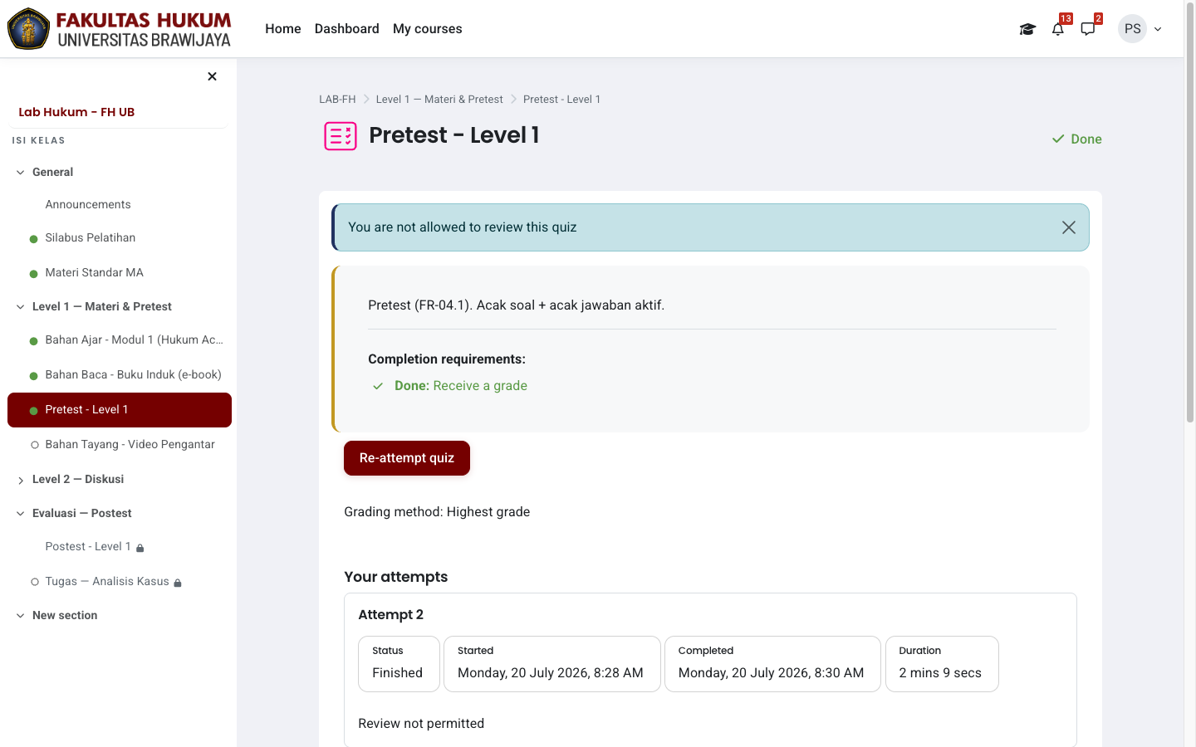Expand the Level 2 — Diskusi section
The width and height of the screenshot is (1196, 747).
point(21,480)
